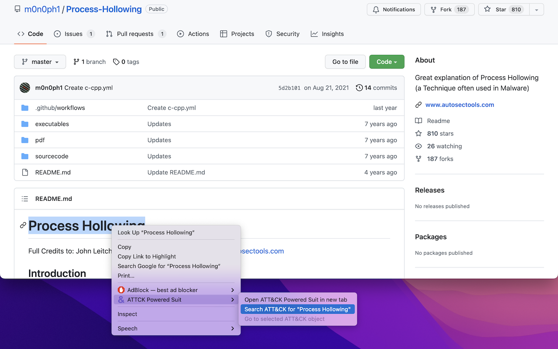Click the eye icon beside '26 watching'

point(418,146)
